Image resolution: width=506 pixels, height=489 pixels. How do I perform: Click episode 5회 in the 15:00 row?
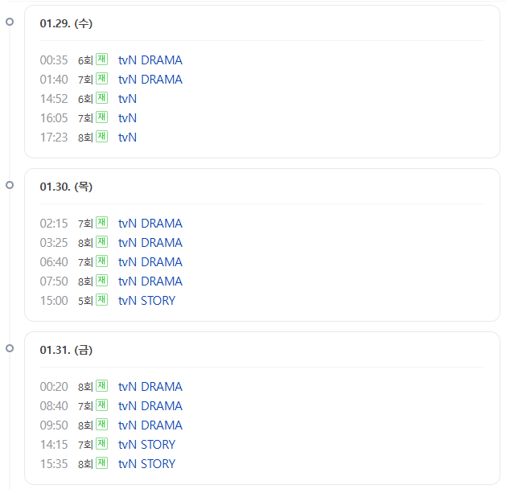coord(85,302)
